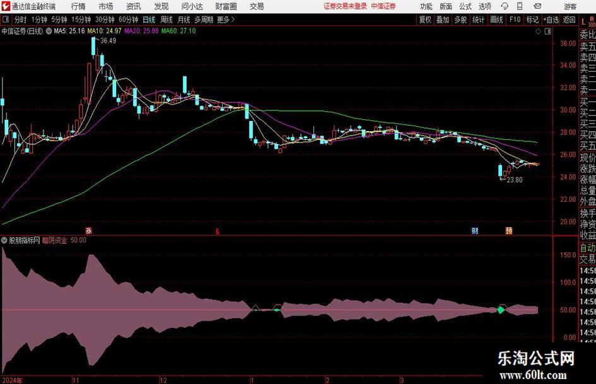Click the 标记 mark button
The height and width of the screenshot is (384, 596).
532,20
